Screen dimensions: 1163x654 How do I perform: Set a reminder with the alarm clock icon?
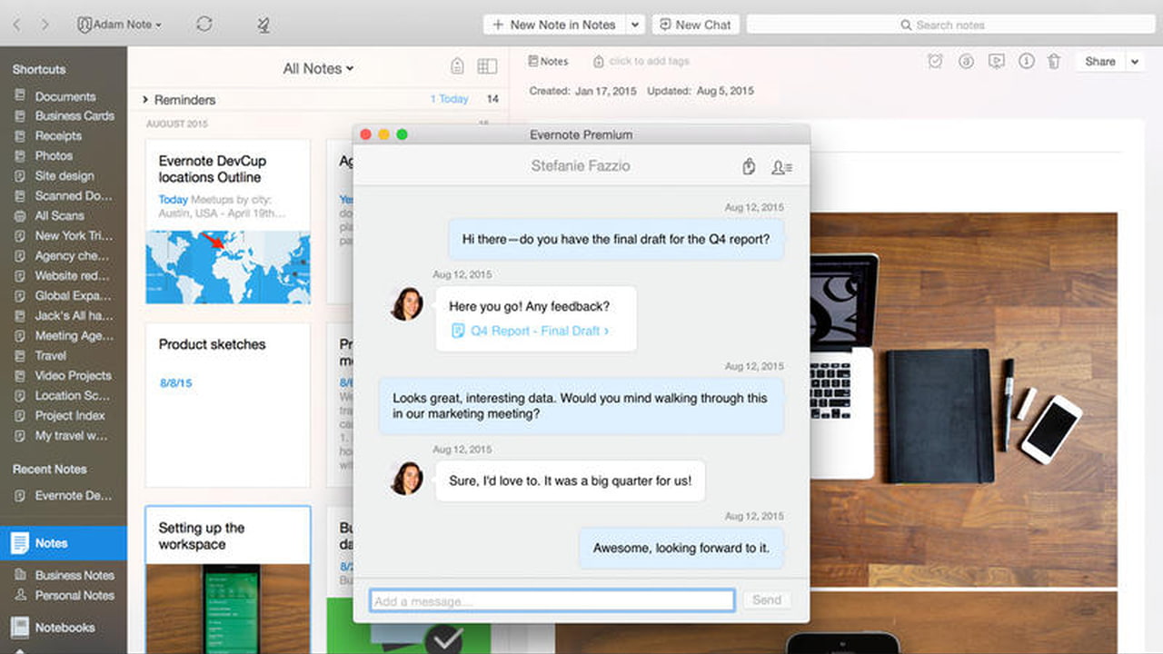(935, 62)
